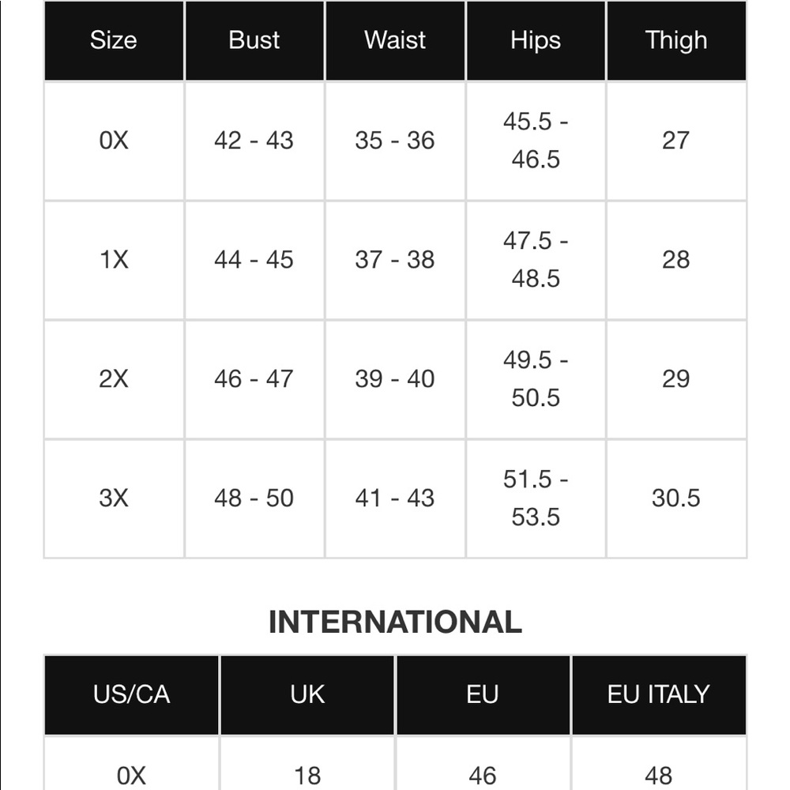Click the 48 - 50 bust cell
This screenshot has width=790, height=790.
pyautogui.click(x=254, y=498)
